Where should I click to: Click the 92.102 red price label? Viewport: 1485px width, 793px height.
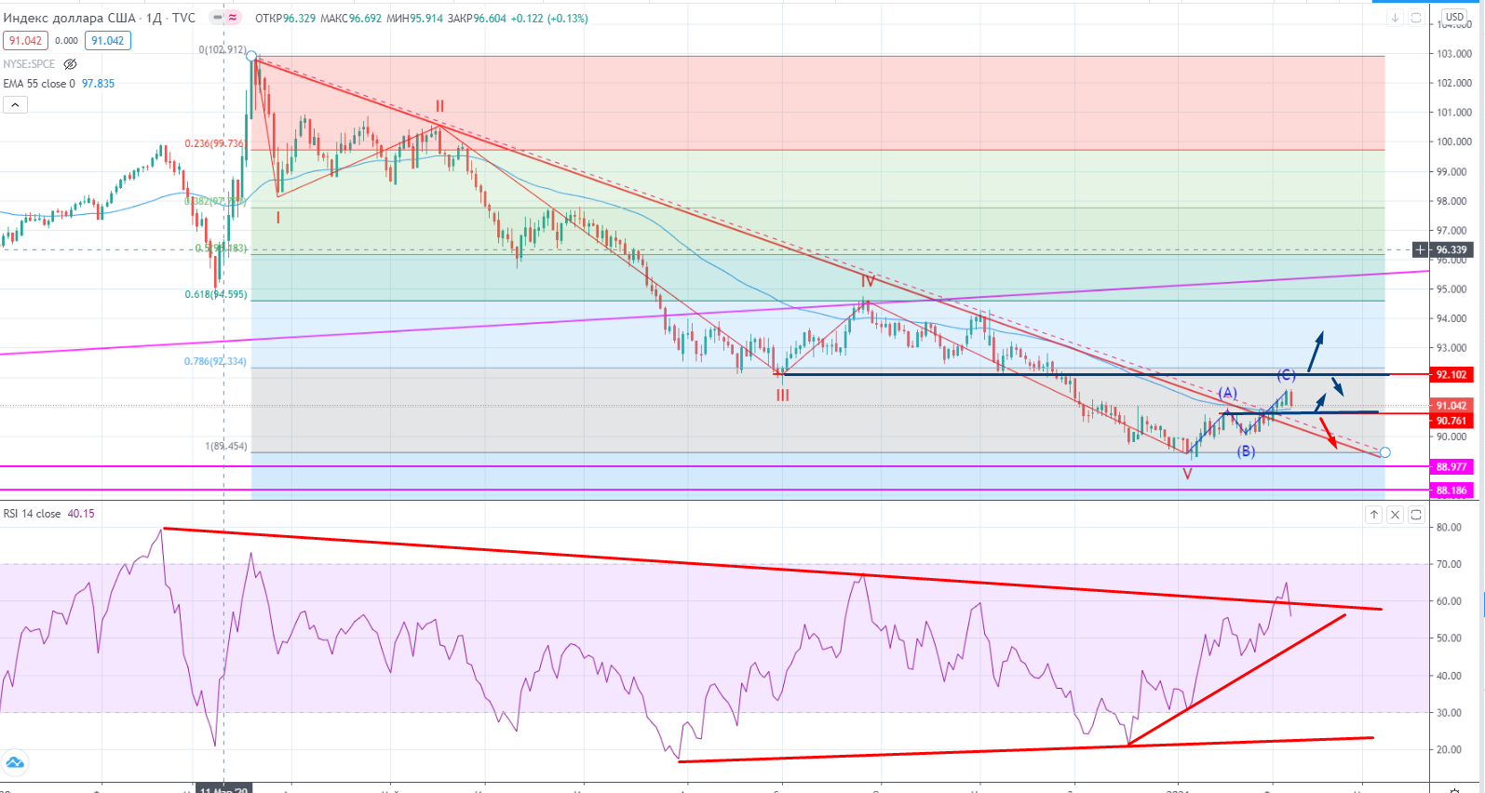coord(1451,375)
